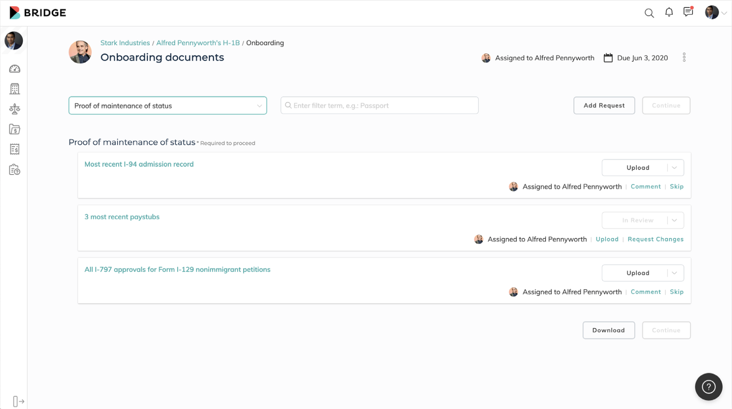Open Most recent I-94 admission record
Viewport: 732px width, 409px height.
pyautogui.click(x=139, y=164)
